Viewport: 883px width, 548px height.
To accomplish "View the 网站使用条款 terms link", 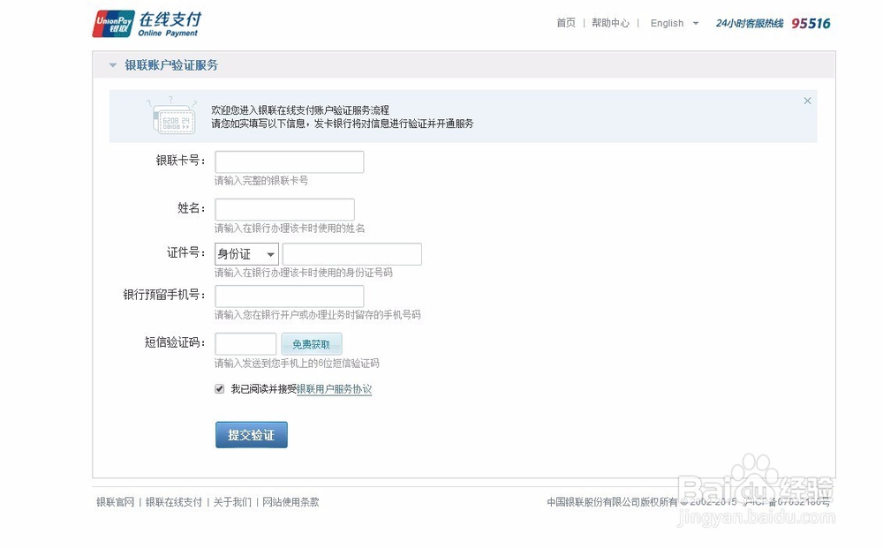I will [x=291, y=501].
